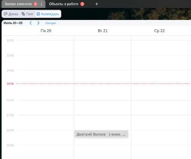This screenshot has height=159, width=191.
Task: Click the Пн 20 day header
Action: pos(46,31)
